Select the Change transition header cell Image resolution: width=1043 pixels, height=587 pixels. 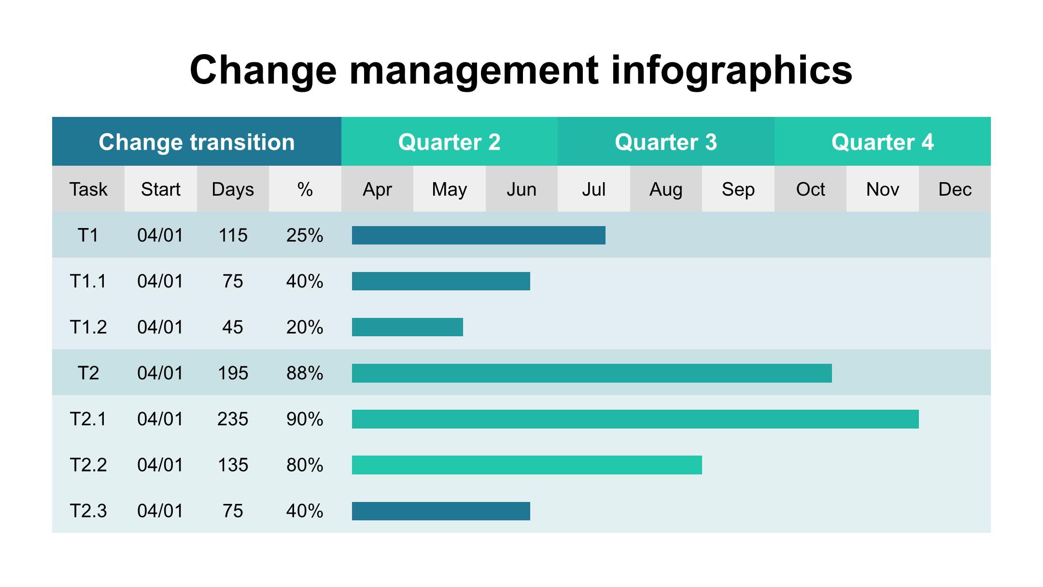click(197, 142)
